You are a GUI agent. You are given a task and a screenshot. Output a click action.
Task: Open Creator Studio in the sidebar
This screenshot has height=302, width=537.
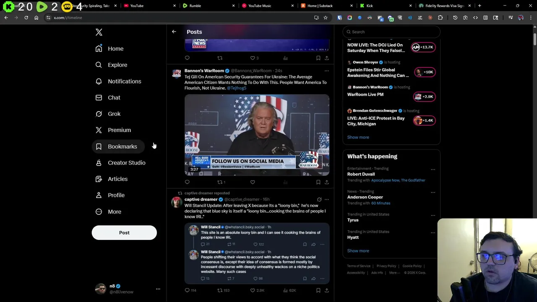tap(120, 163)
